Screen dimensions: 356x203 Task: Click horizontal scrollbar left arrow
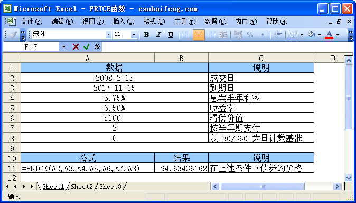pyautogui.click(x=215, y=187)
